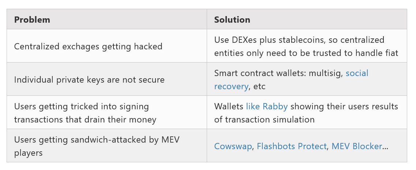Select the Centralized exchages getting hacked cell

107,46
